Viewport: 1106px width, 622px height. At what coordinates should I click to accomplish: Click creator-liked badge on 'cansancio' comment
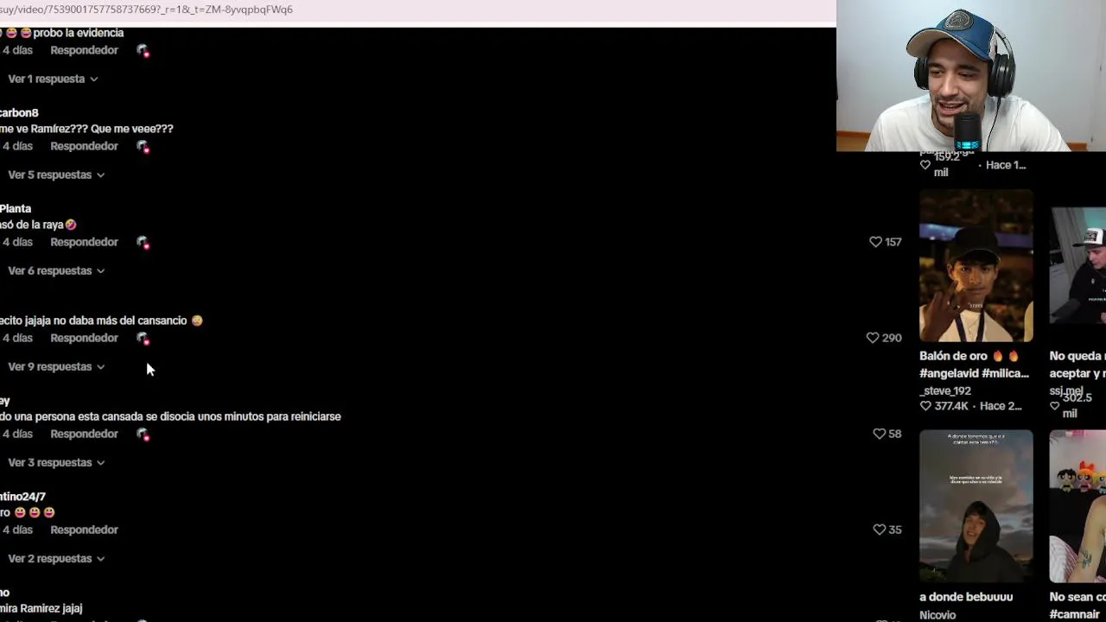click(143, 339)
